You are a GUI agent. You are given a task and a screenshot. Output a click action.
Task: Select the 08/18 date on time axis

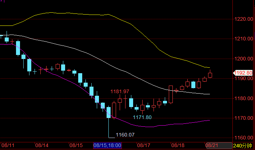[x=178, y=146]
